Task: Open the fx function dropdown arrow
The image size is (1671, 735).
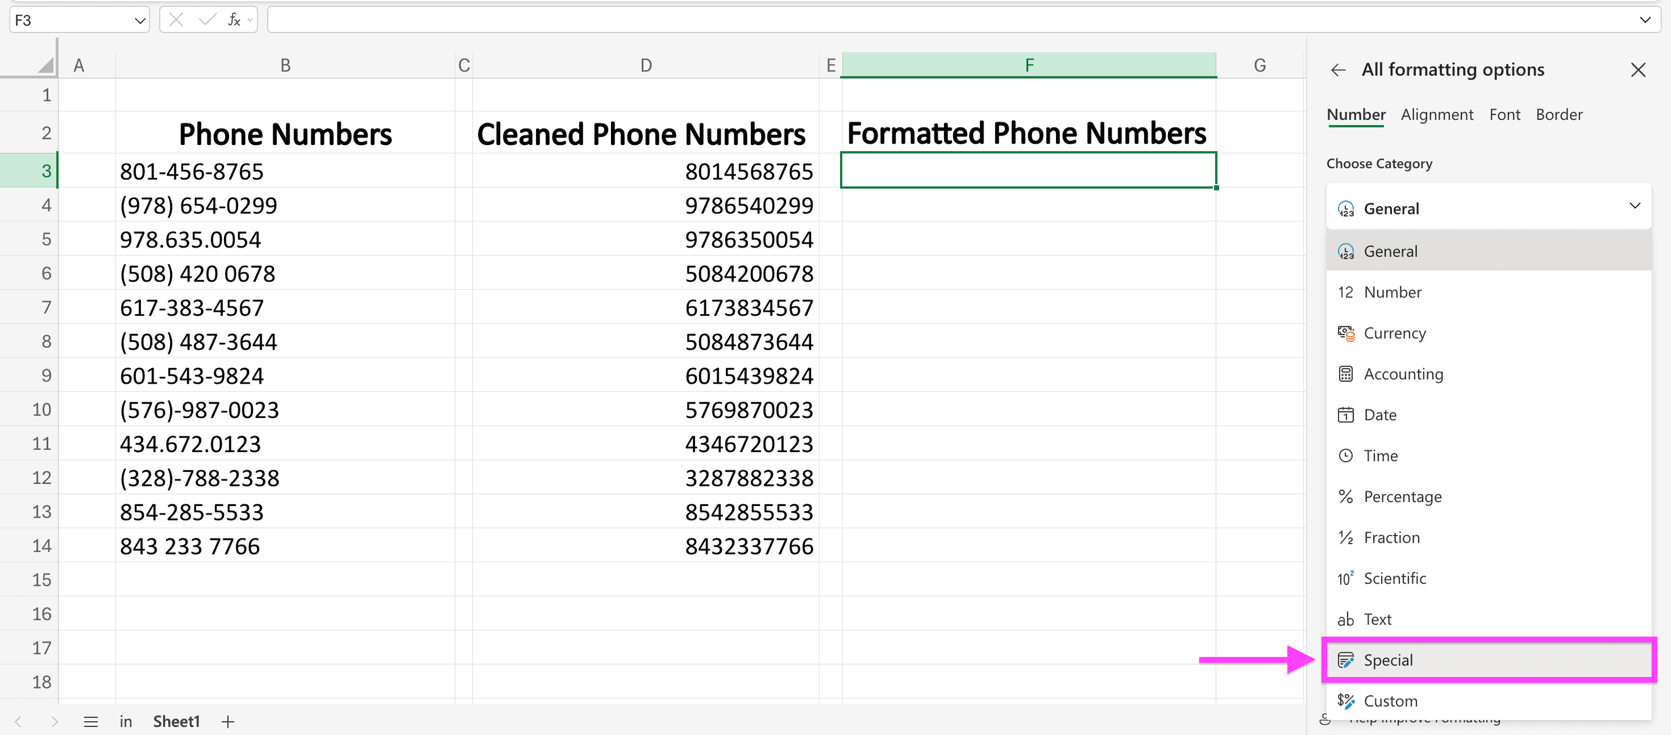Action: coord(249,20)
